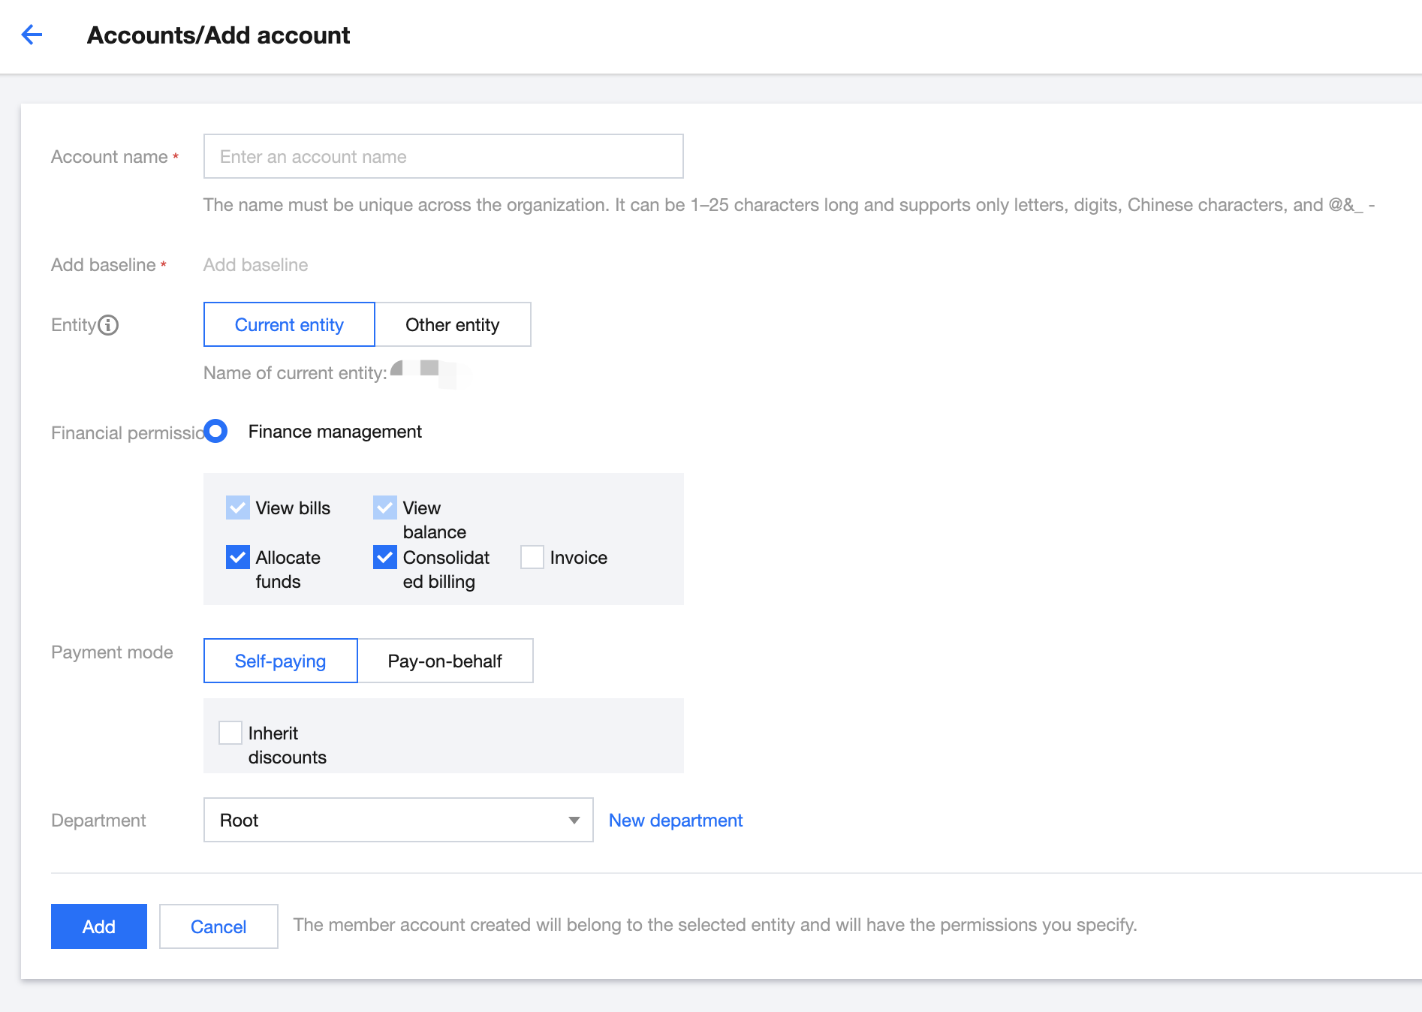1422x1012 pixels.
Task: Toggle the View balance checkbox
Action: [x=385, y=508]
